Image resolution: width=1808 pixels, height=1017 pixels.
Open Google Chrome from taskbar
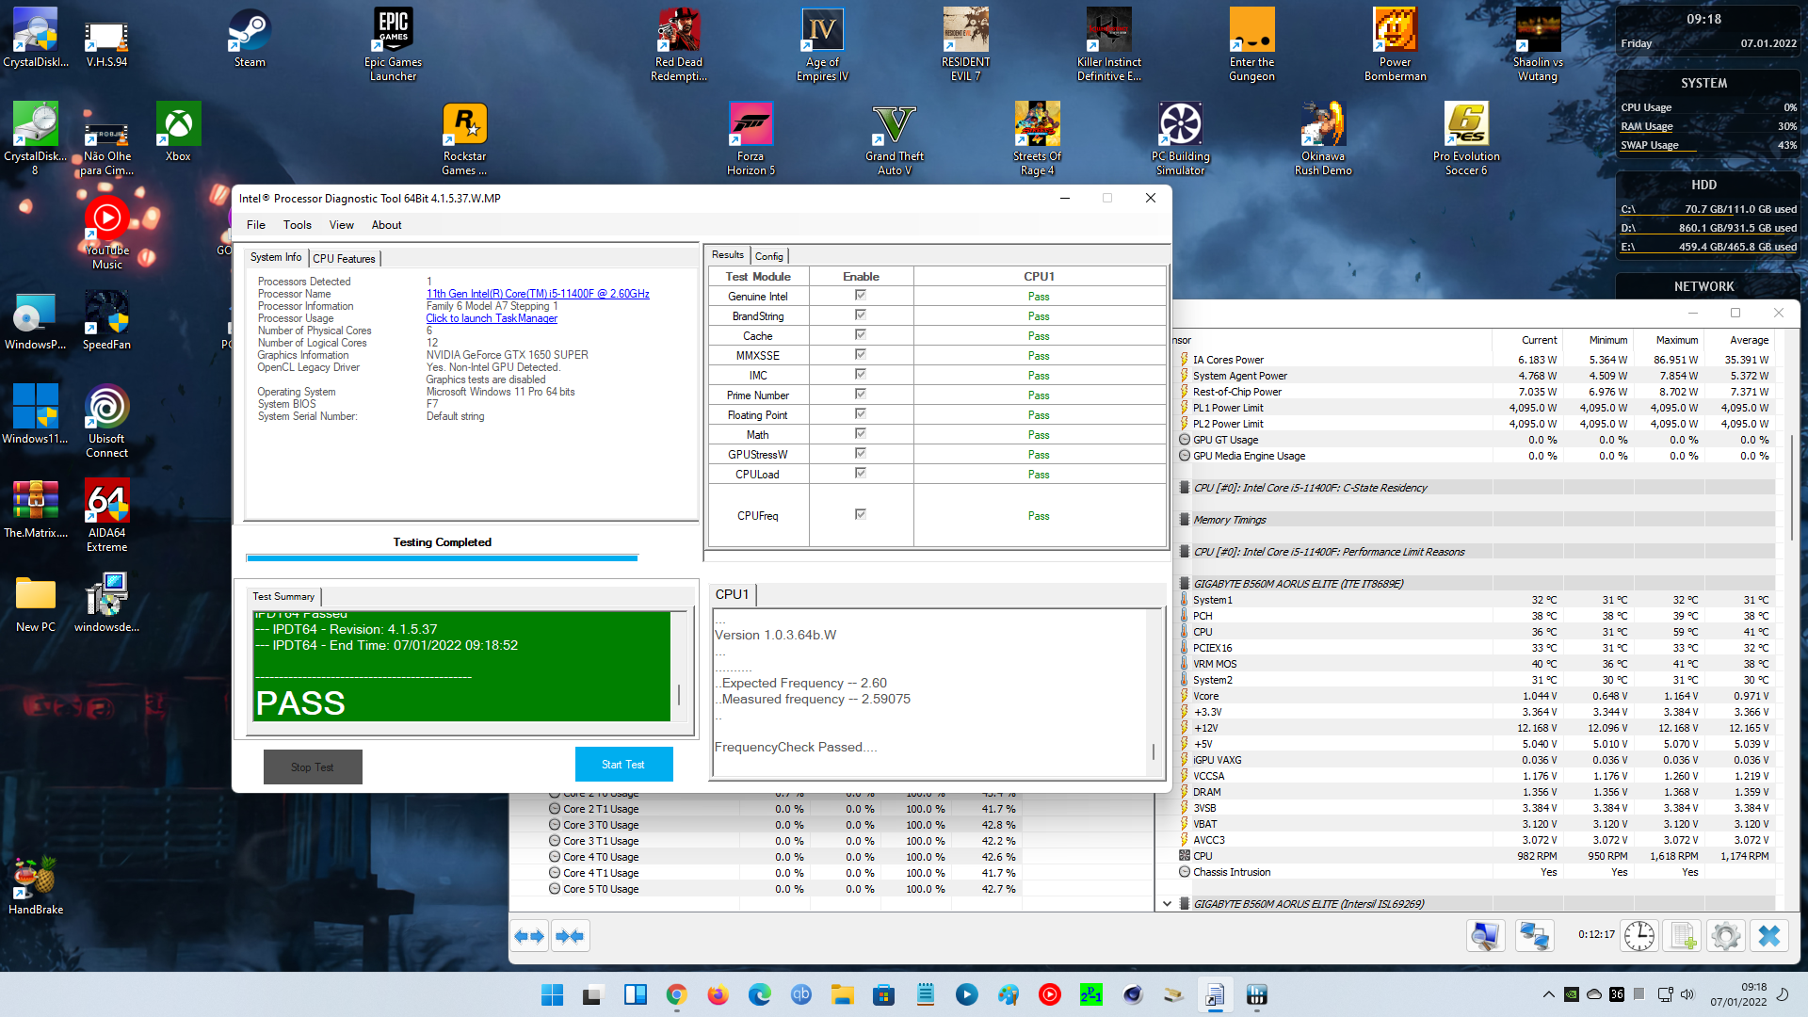676,994
